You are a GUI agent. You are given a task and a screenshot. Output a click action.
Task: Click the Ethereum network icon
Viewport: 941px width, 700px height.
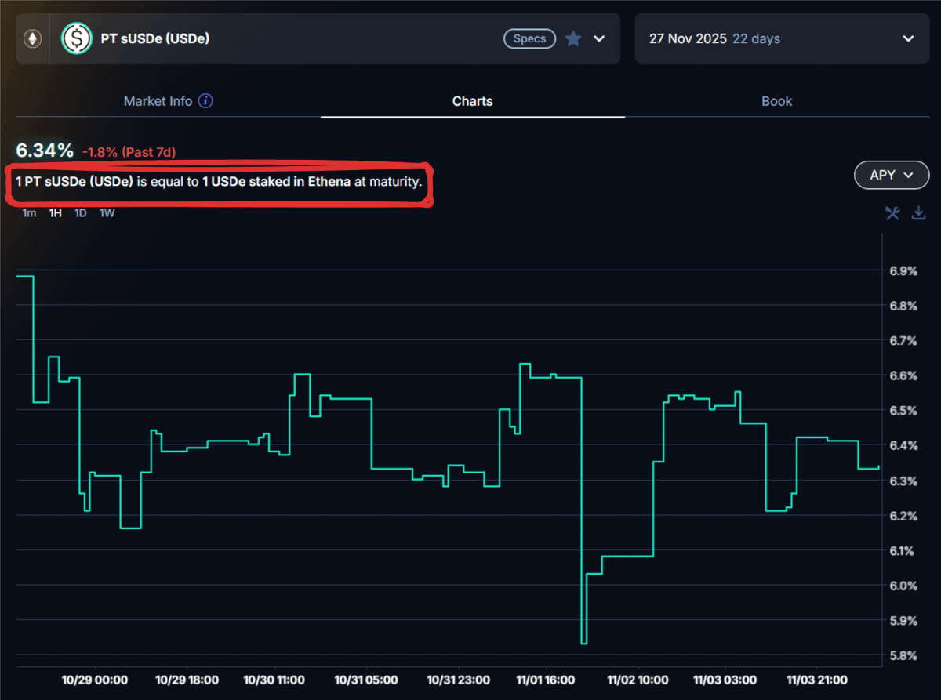coord(33,38)
